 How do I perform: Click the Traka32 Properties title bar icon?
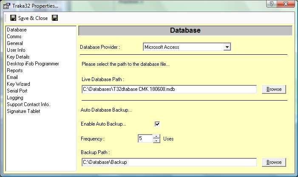click(7, 6)
